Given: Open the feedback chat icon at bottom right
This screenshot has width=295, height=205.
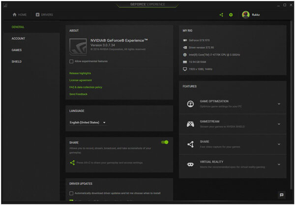Looking at the screenshot, I should (281, 195).
